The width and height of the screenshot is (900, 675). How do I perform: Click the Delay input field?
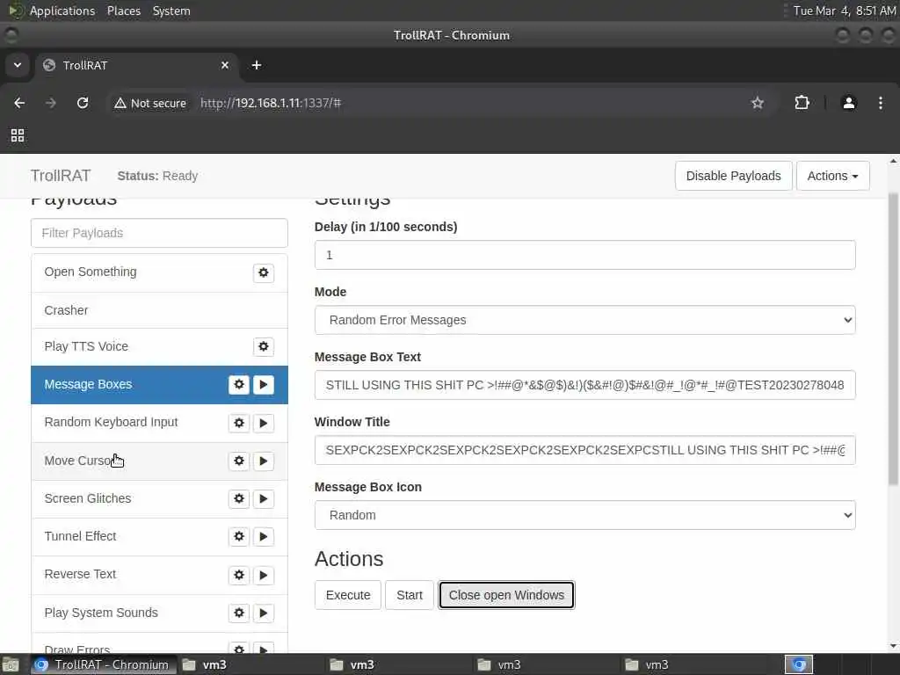[584, 255]
